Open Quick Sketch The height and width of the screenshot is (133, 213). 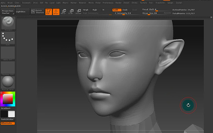point(38,12)
